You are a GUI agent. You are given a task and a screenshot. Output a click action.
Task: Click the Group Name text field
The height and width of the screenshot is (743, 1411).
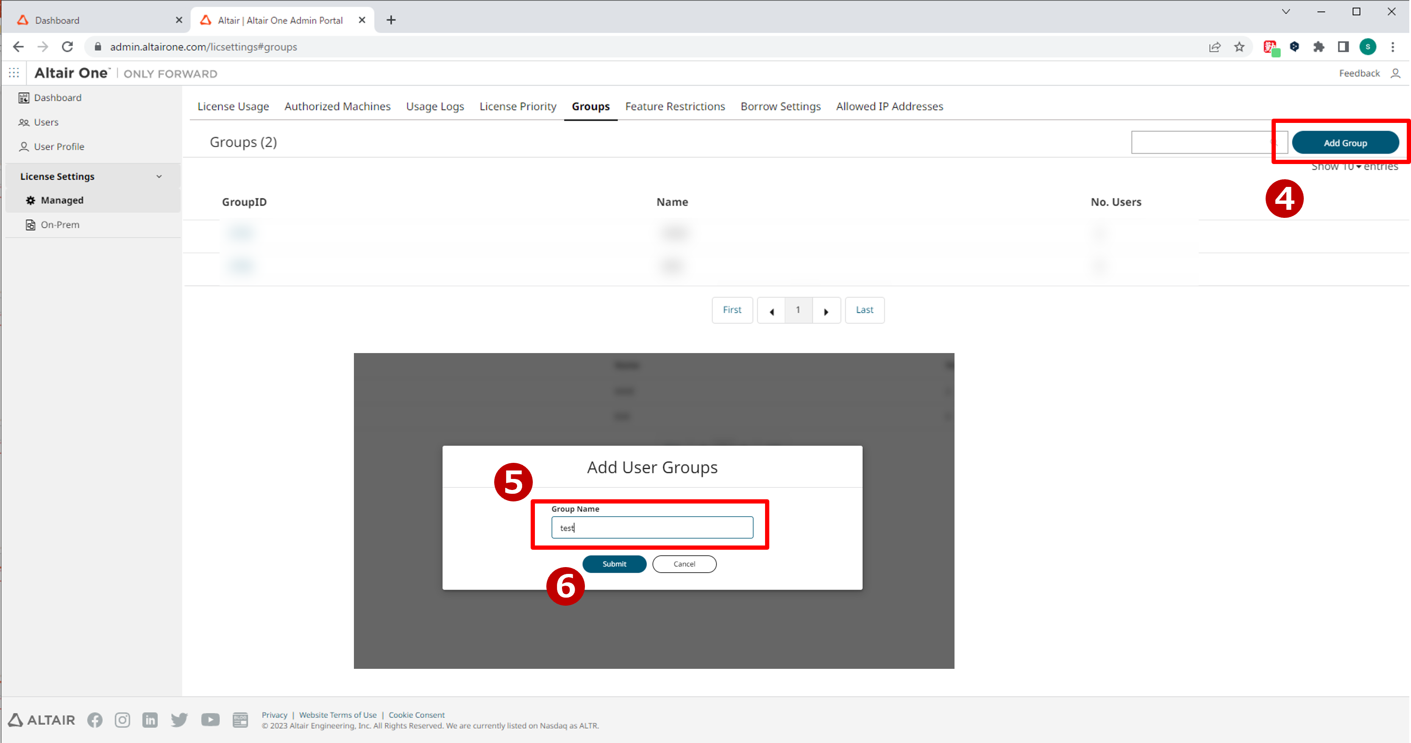click(x=652, y=527)
